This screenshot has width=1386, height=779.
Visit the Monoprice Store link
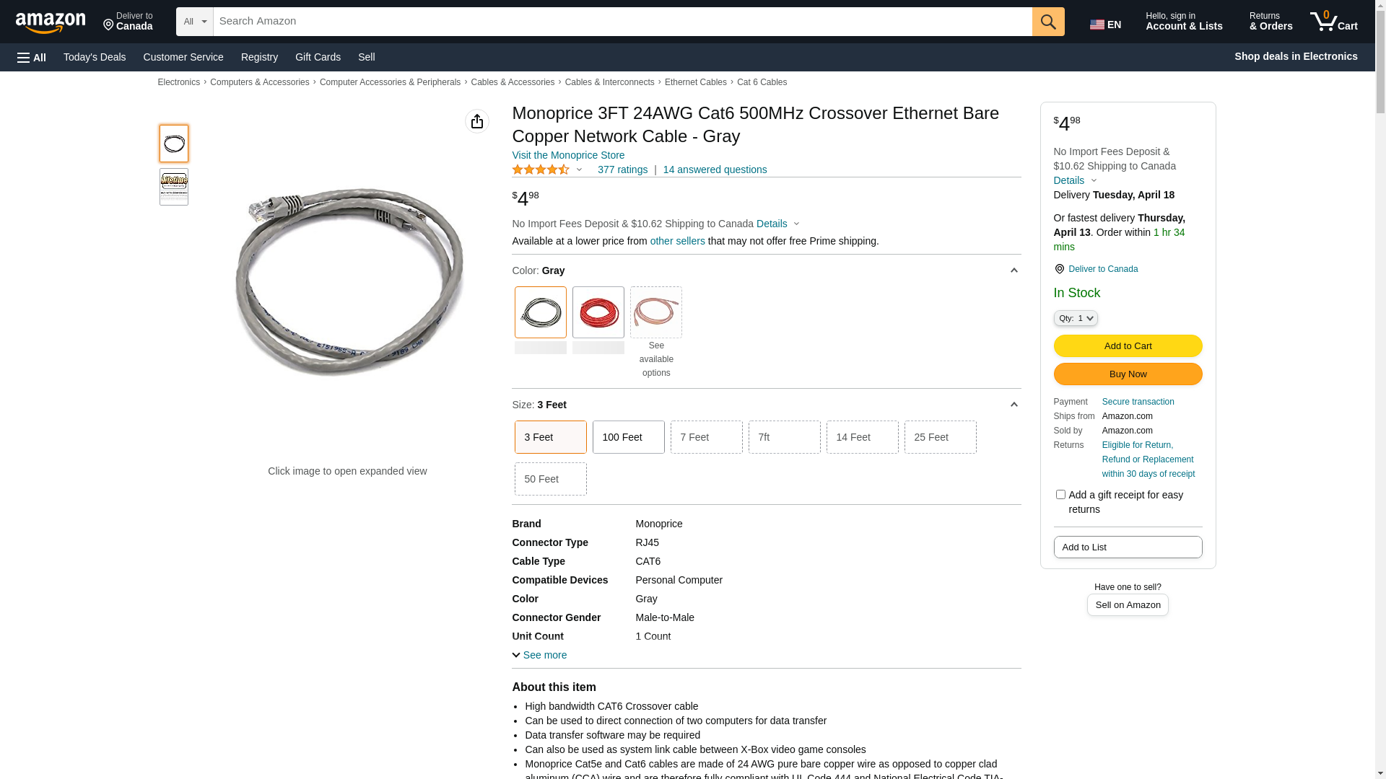(568, 155)
